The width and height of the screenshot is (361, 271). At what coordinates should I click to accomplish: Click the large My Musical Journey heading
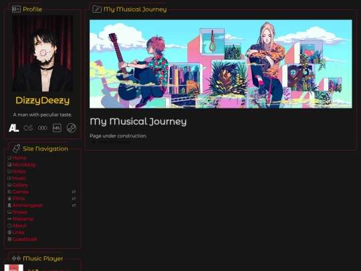pos(138,122)
